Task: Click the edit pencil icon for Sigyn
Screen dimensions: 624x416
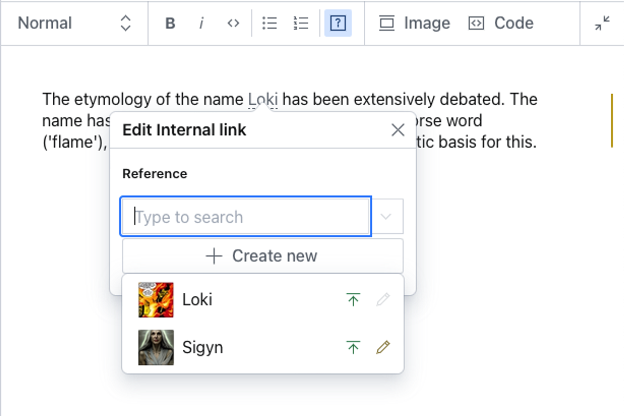Action: click(383, 347)
